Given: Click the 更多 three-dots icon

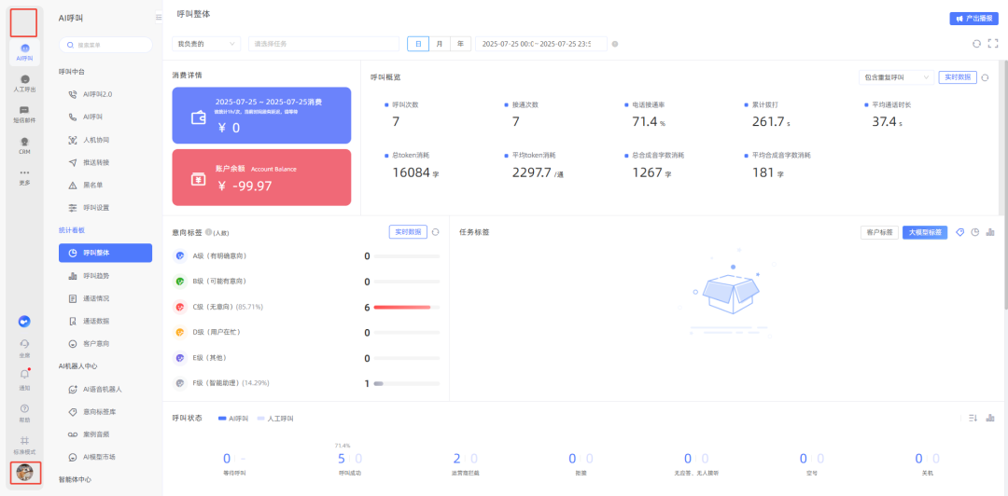Looking at the screenshot, I should pyautogui.click(x=25, y=172).
